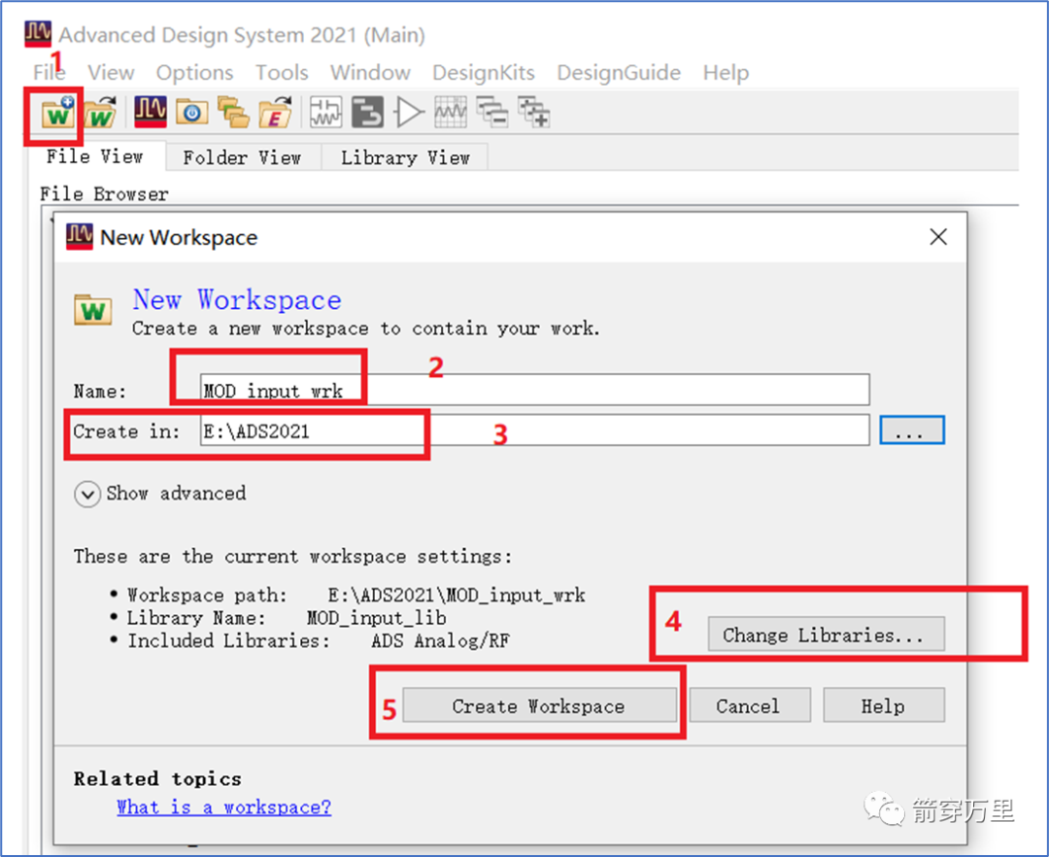Click the play triangle toolbar icon
The width and height of the screenshot is (1049, 857).
pos(409,113)
